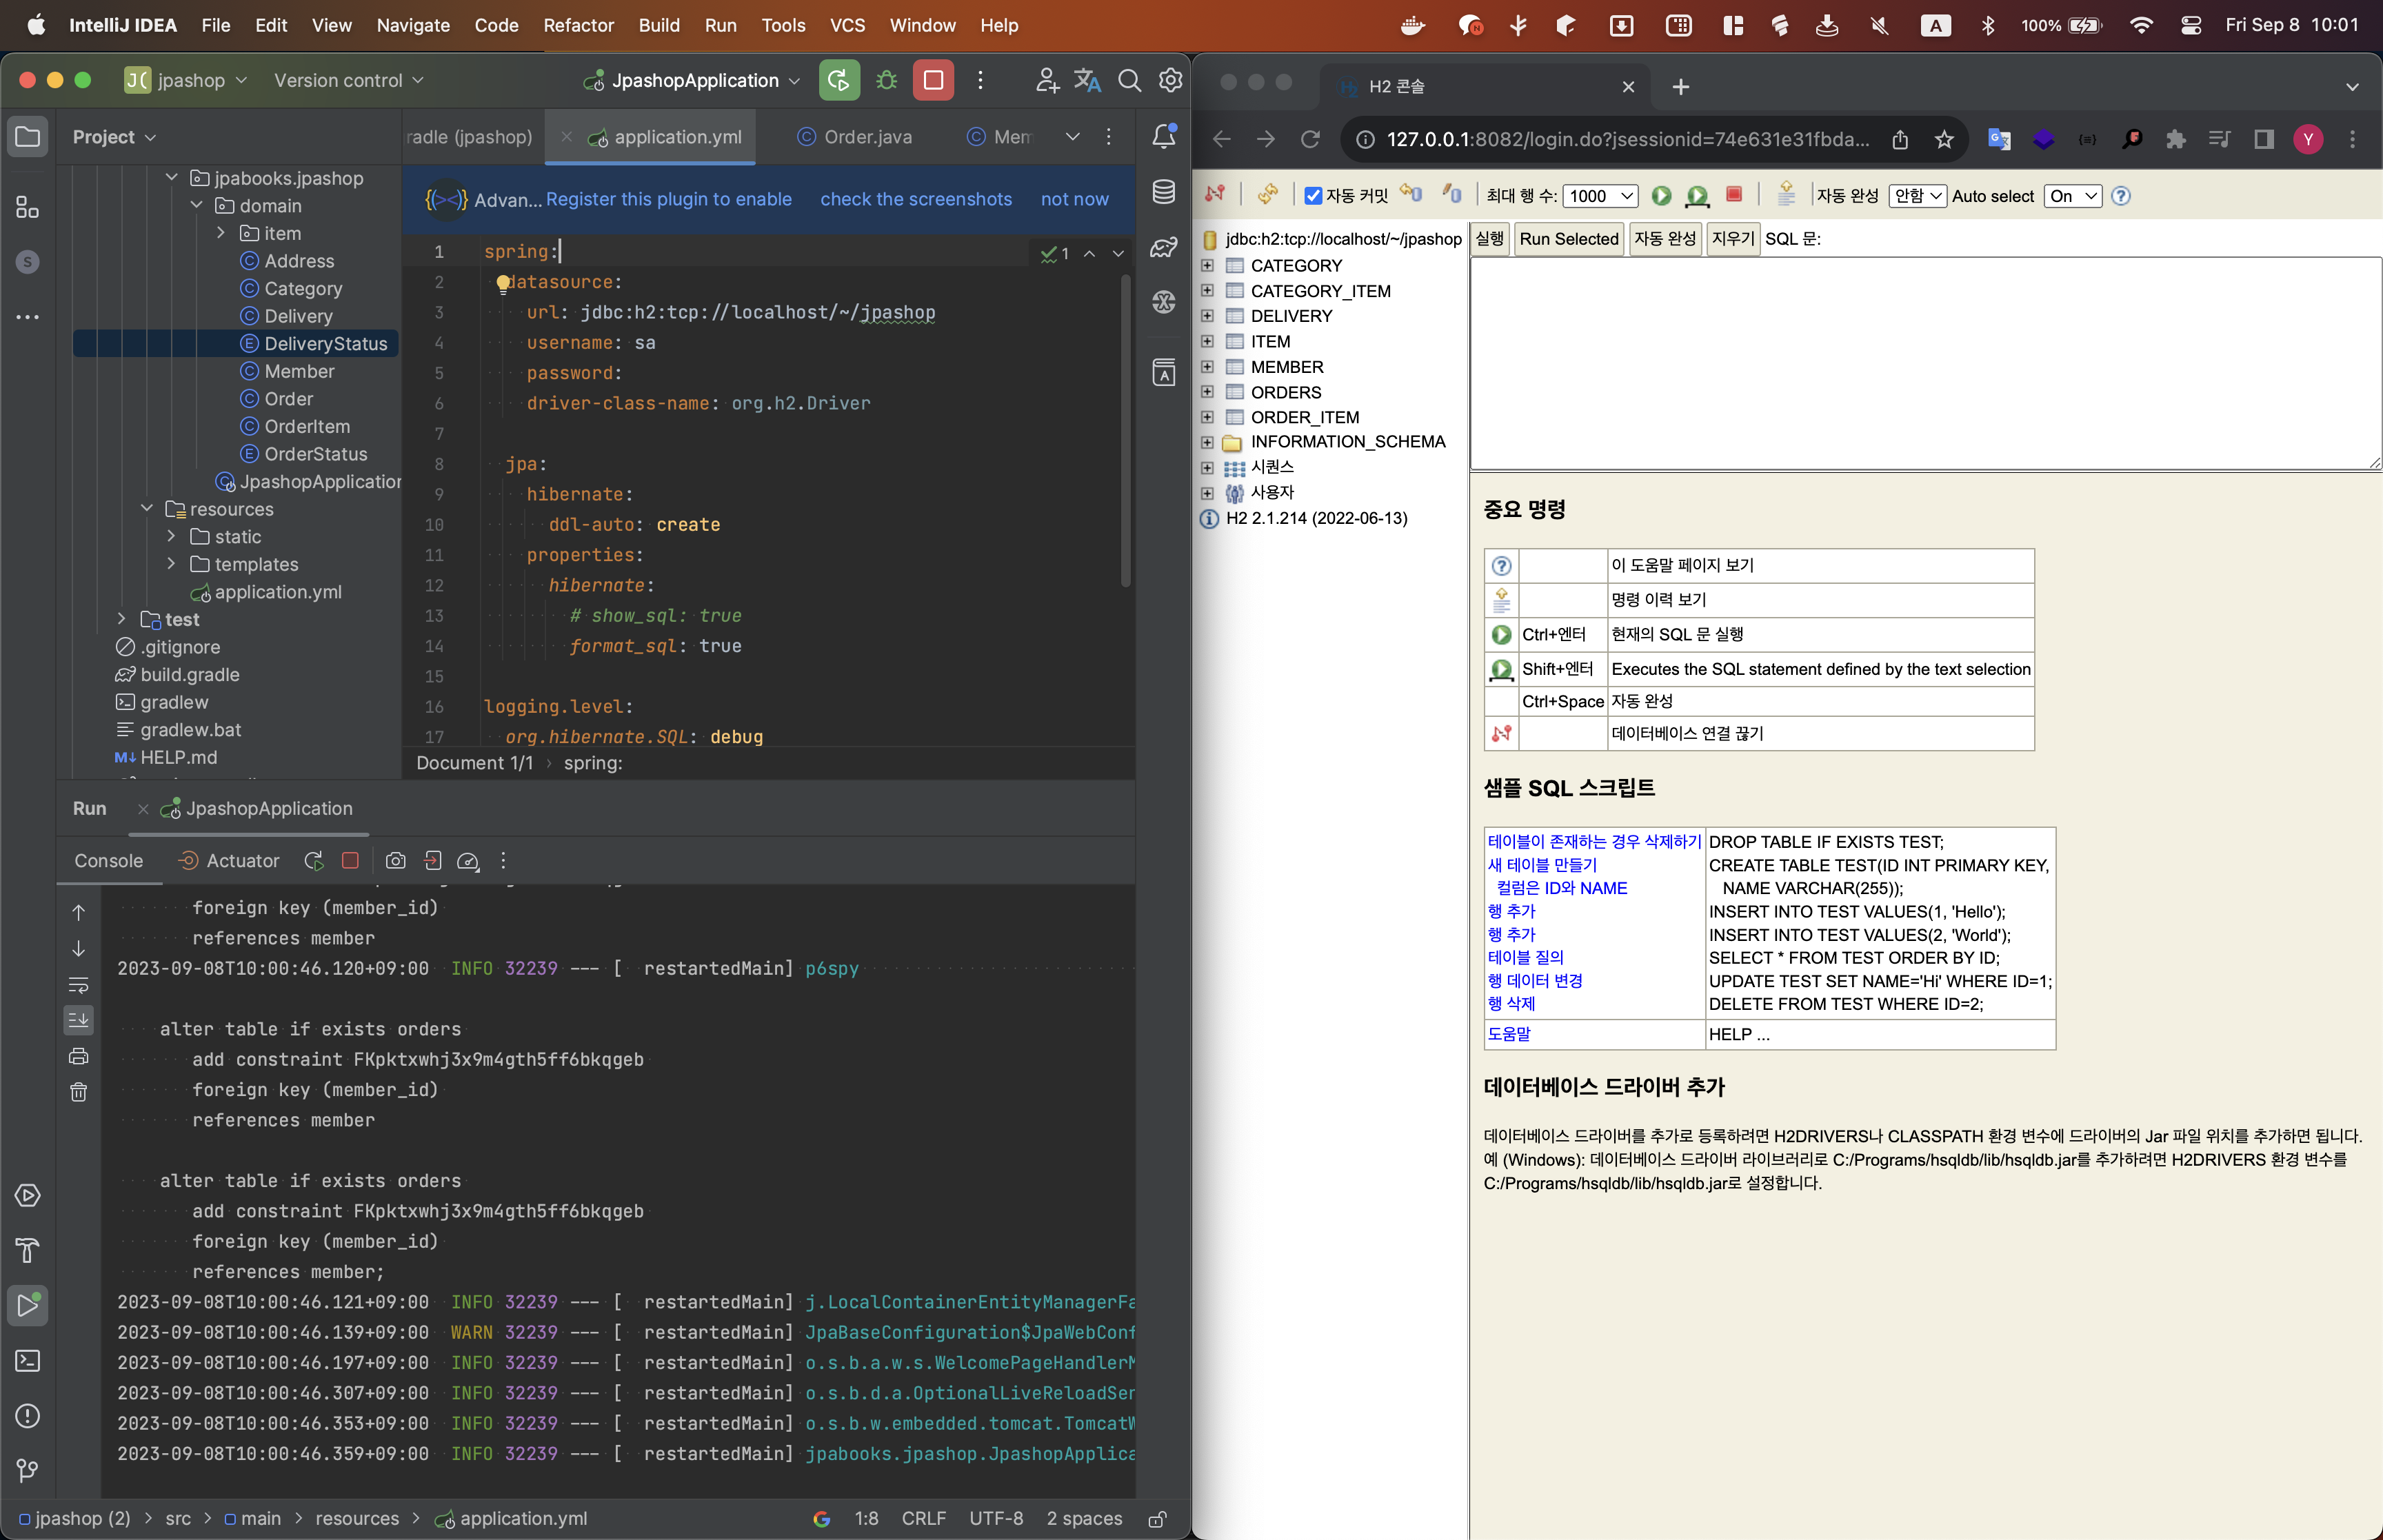The image size is (2383, 1540).
Task: Click the 지우기 button
Action: click(1733, 239)
